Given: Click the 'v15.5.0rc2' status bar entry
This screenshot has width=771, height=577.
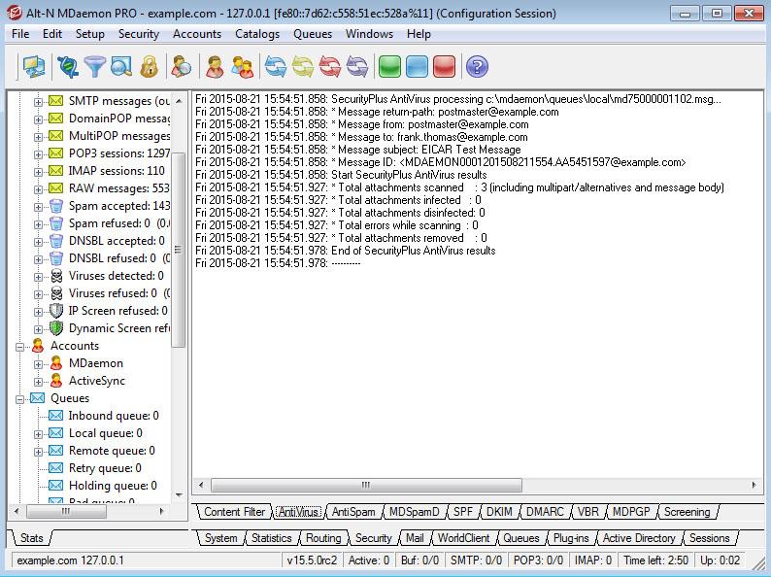Looking at the screenshot, I should 313,560.
